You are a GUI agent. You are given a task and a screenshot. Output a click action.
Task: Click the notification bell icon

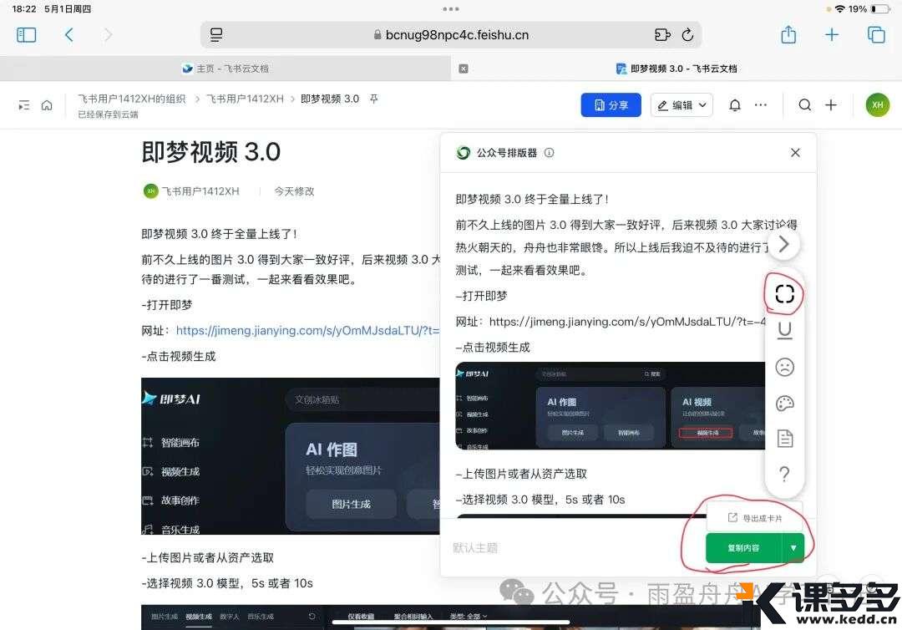735,105
